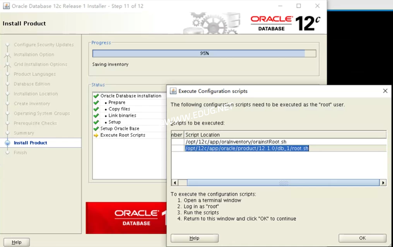This screenshot has height=247, width=393.
Task: Minimize the Oracle installer window
Action: [x=280, y=6]
